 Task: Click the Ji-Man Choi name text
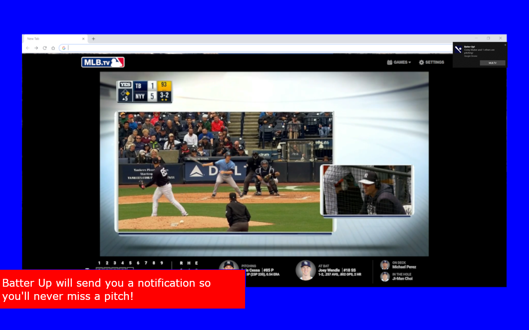pyautogui.click(x=403, y=278)
